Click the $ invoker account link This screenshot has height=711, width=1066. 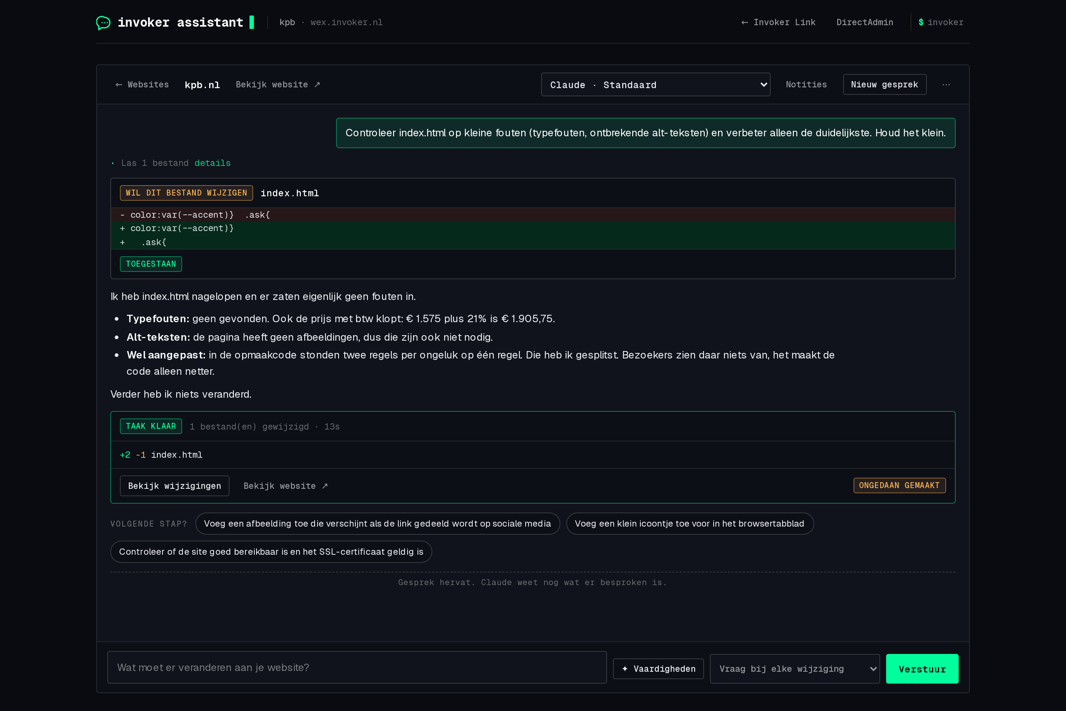click(941, 22)
